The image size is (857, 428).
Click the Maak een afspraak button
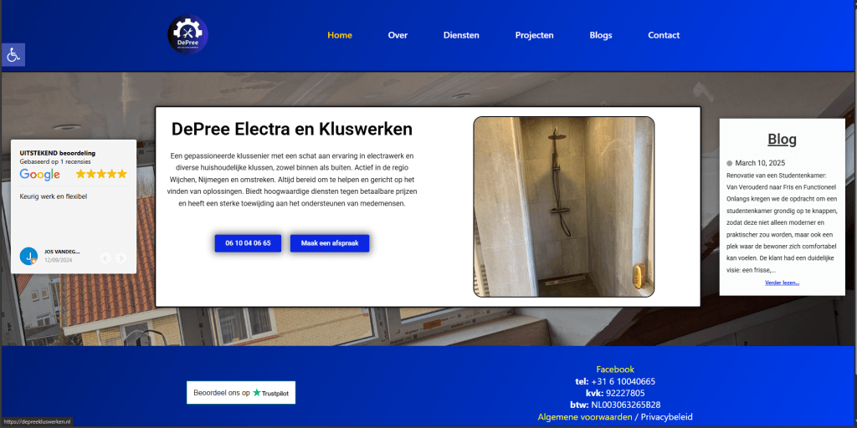click(x=330, y=243)
